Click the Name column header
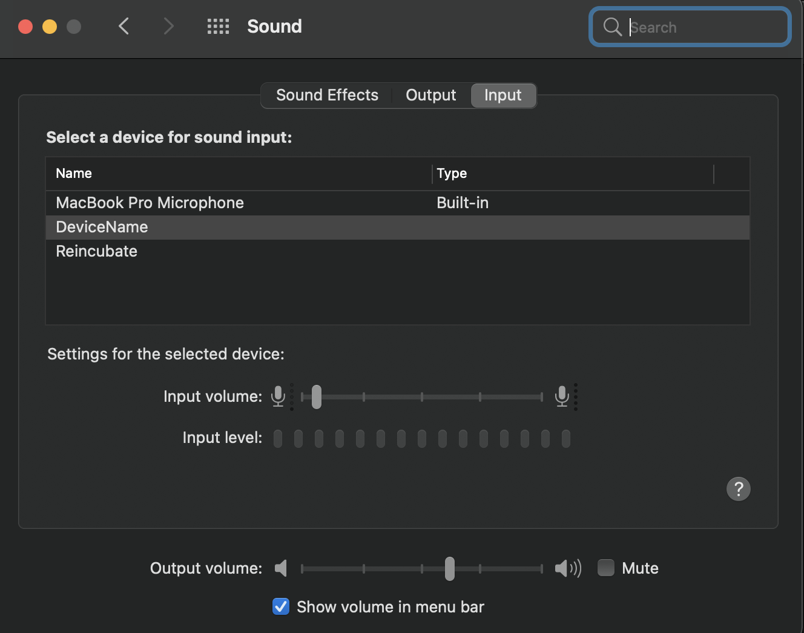This screenshot has width=804, height=633. 74,174
